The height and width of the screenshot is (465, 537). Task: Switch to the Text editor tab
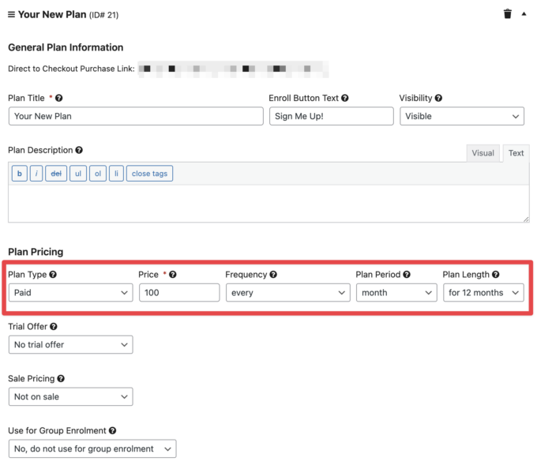point(516,153)
